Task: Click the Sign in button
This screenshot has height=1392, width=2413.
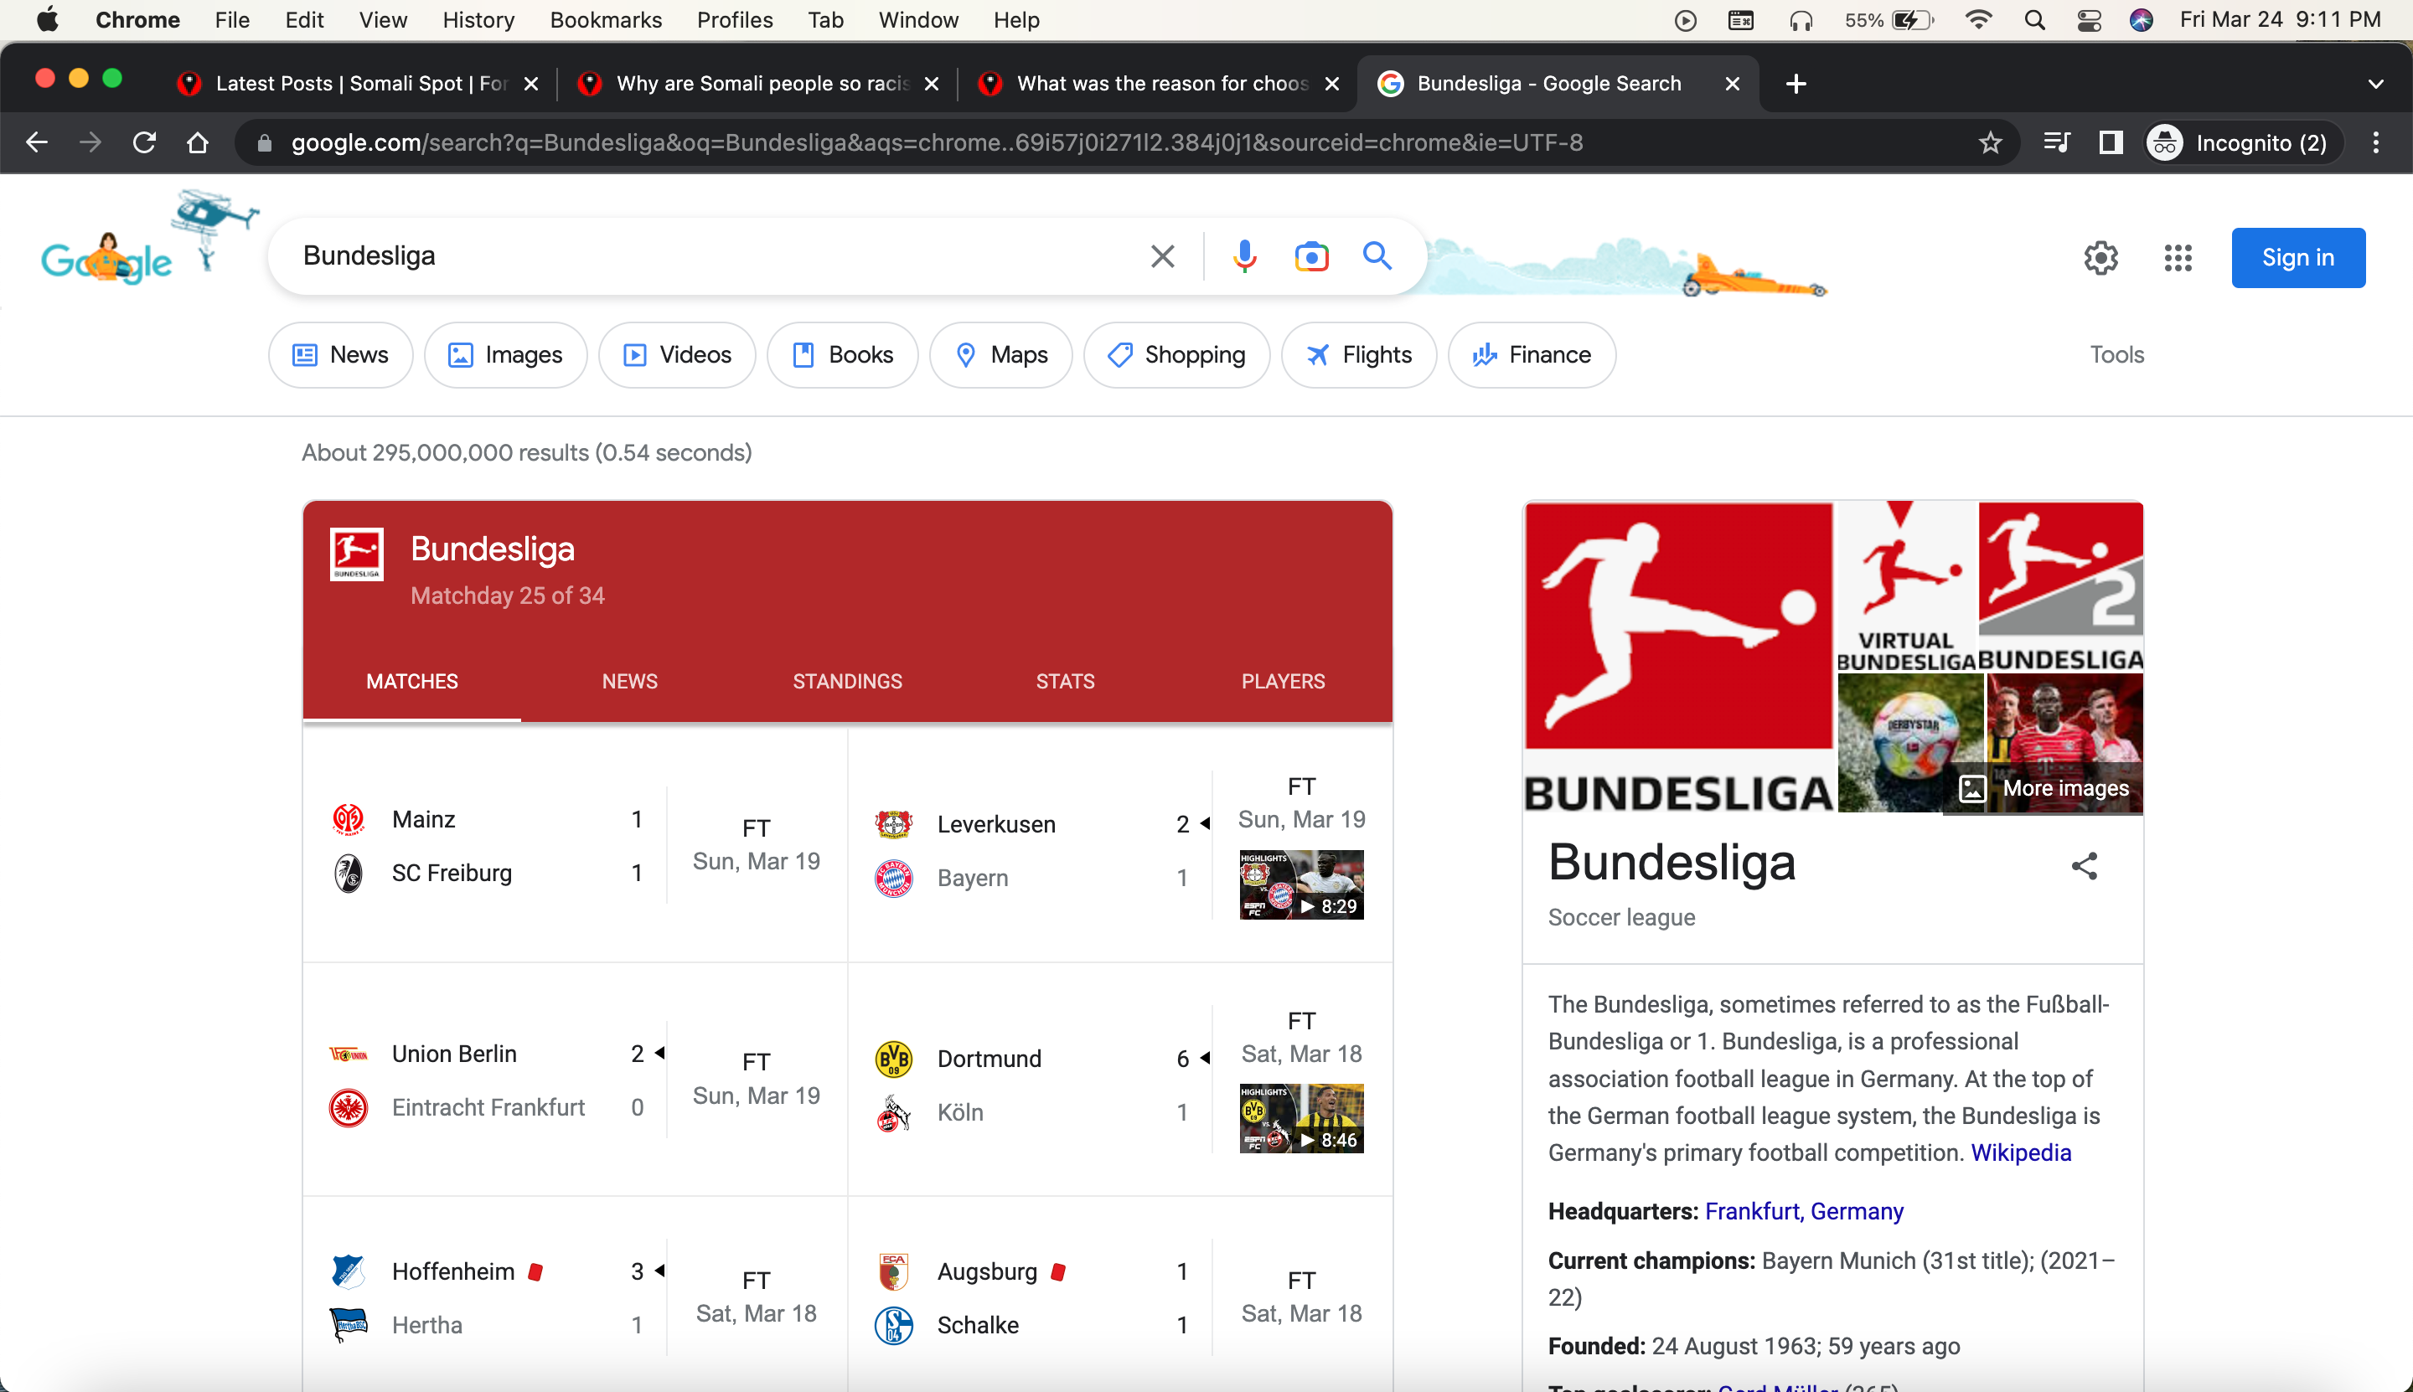Action: click(2298, 257)
